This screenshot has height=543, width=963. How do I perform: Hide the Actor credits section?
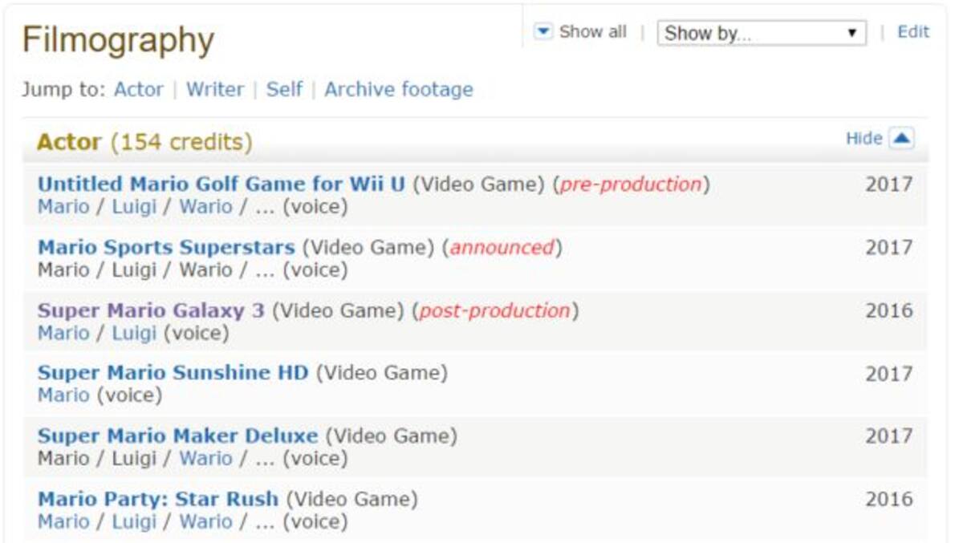coord(863,139)
